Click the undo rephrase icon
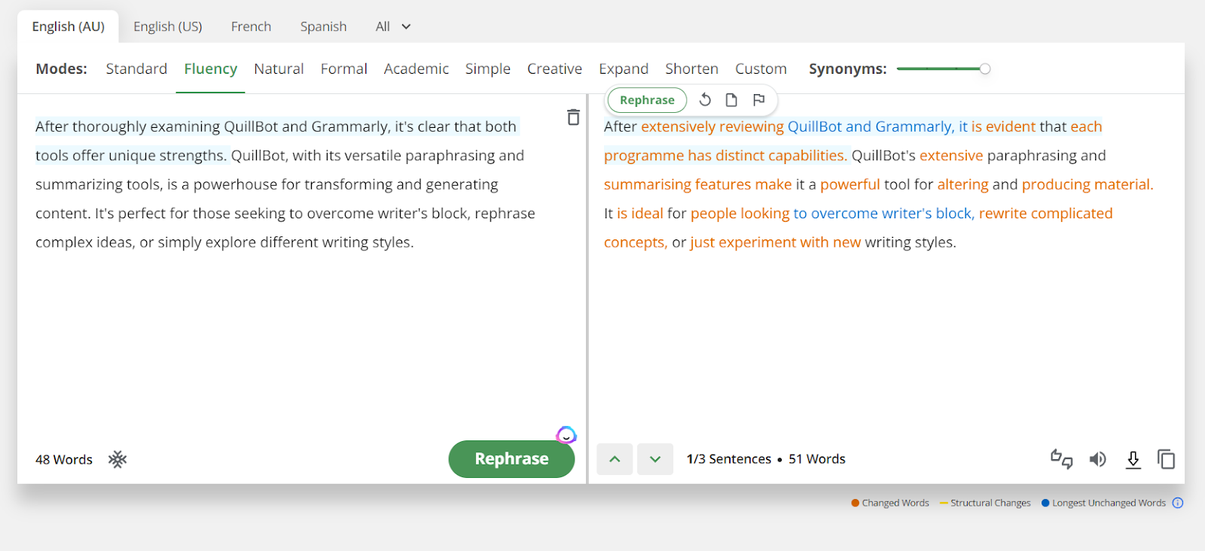1205x551 pixels. tap(705, 100)
